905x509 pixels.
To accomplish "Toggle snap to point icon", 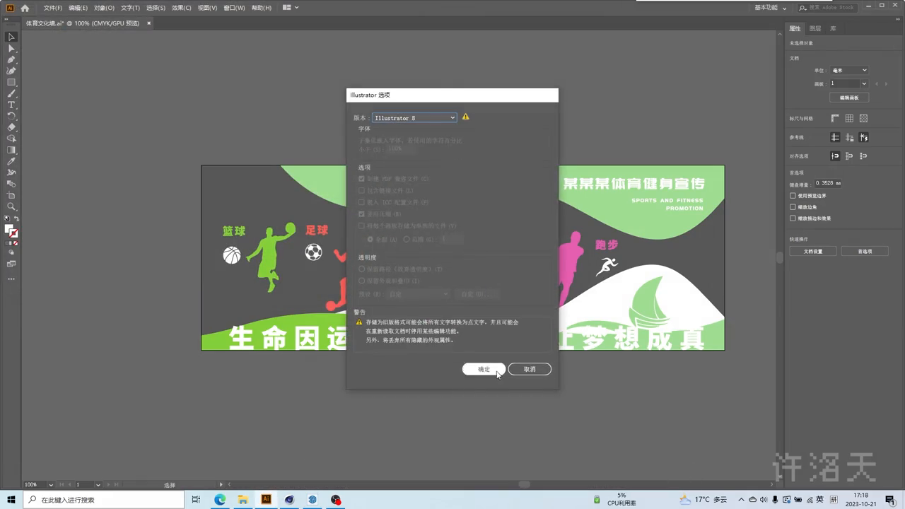I will click(835, 156).
